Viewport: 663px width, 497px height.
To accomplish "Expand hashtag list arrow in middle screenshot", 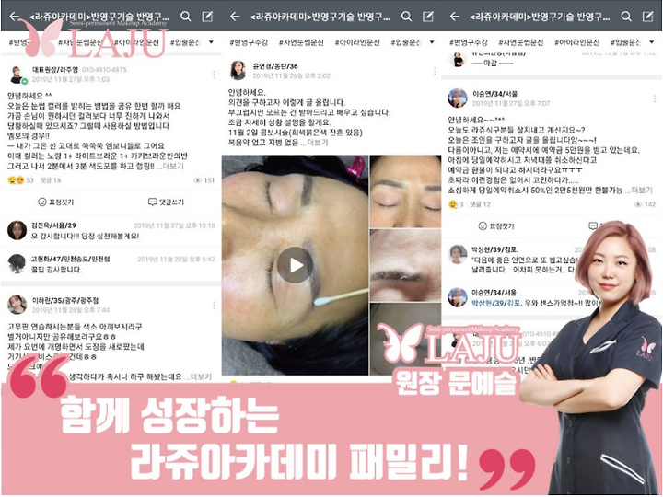I will coord(432,42).
